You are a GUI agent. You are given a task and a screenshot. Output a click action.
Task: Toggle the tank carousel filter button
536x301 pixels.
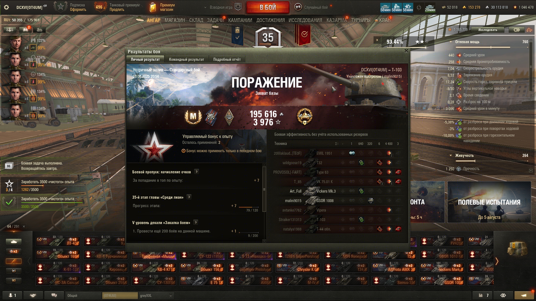[x=14, y=241]
